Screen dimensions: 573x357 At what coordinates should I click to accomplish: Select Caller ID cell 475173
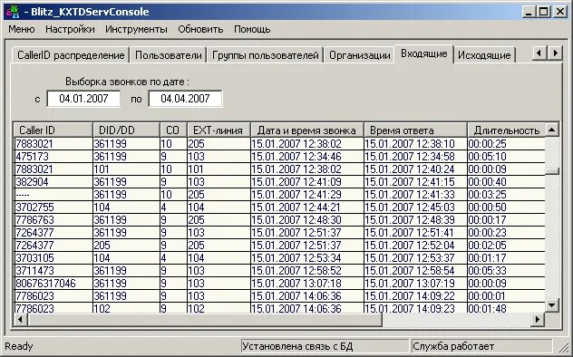tap(53, 157)
